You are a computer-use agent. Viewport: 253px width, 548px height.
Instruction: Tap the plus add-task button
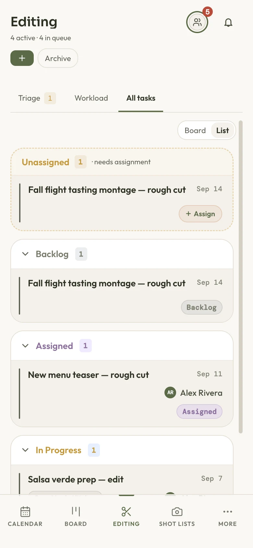tap(22, 58)
